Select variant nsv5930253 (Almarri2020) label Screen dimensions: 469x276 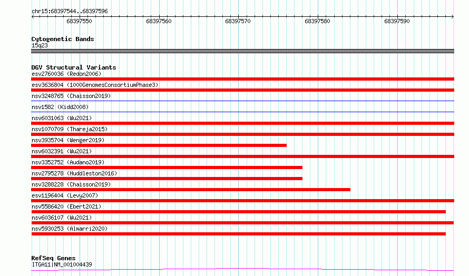click(70, 229)
